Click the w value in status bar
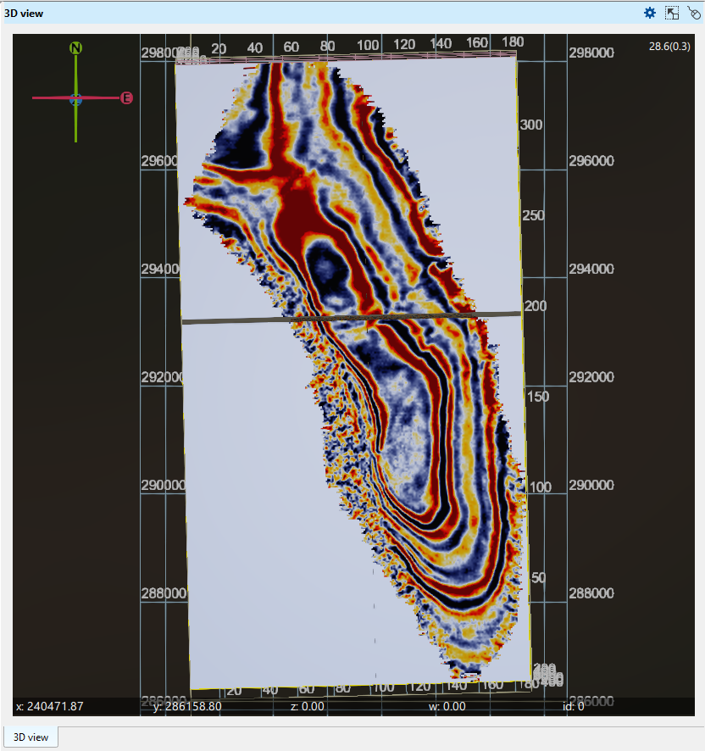The height and width of the screenshot is (751, 705). click(x=448, y=705)
